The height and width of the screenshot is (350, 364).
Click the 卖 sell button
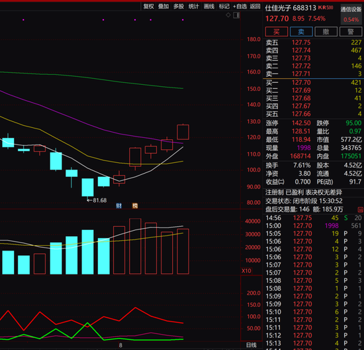(x=301, y=32)
